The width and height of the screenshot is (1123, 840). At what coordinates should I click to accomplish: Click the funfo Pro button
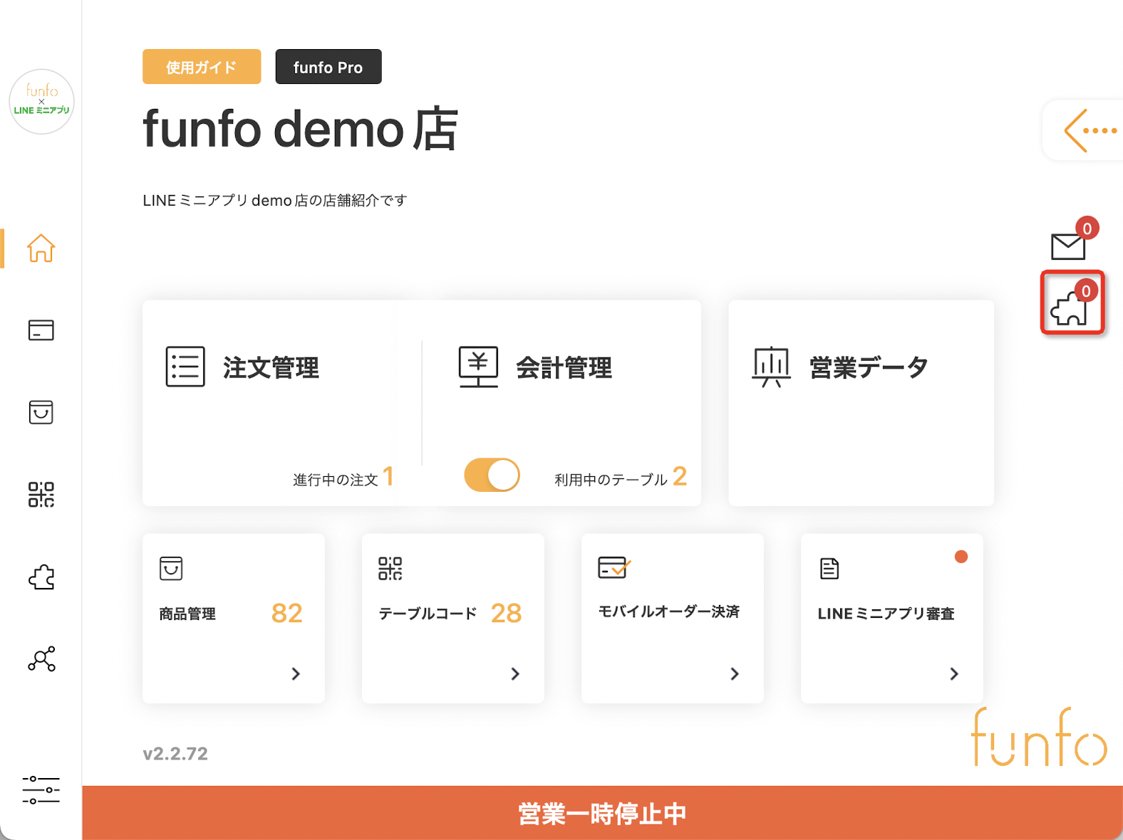tap(328, 67)
